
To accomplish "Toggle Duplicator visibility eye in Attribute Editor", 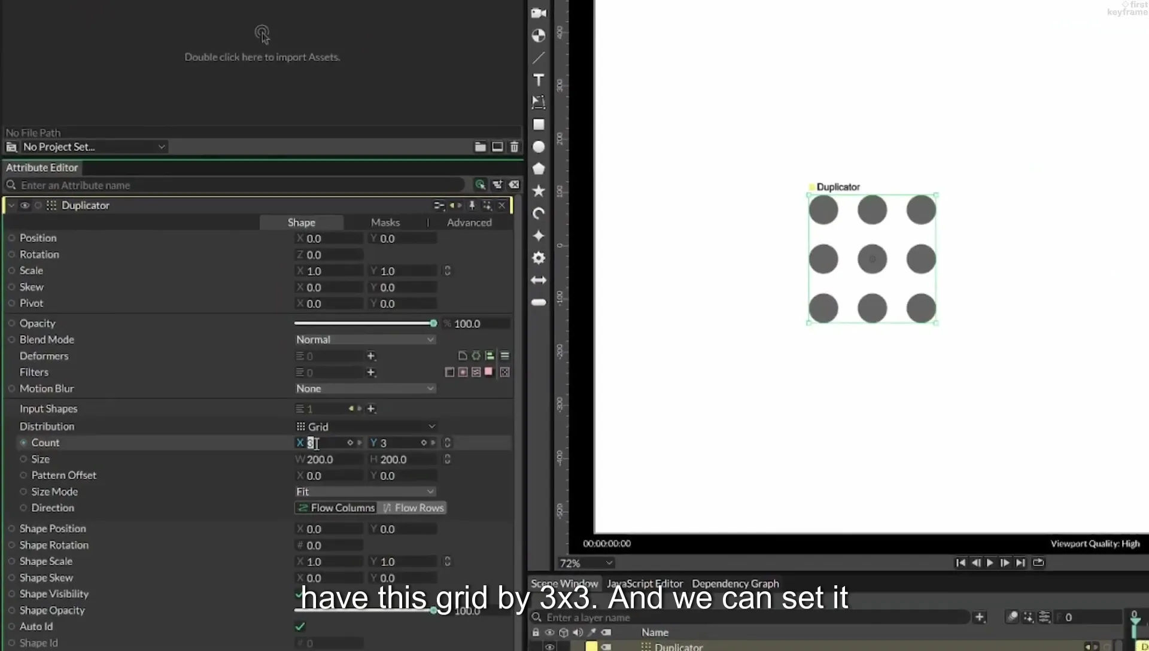I will (x=25, y=205).
